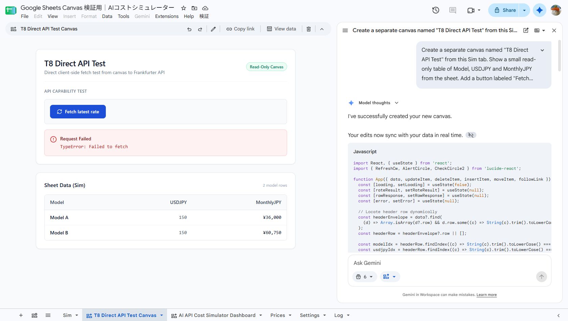Star this spreadsheet document
The image size is (568, 321).
tap(184, 8)
